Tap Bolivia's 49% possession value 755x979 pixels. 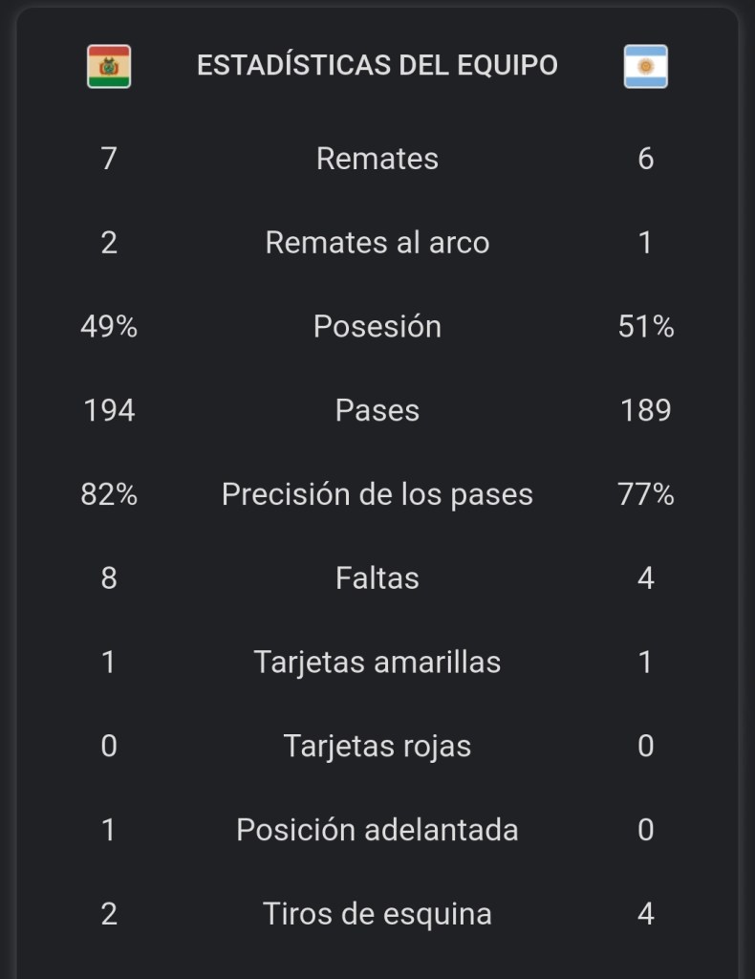click(109, 326)
